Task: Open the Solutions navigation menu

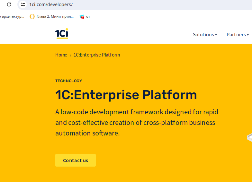Action: click(x=203, y=35)
